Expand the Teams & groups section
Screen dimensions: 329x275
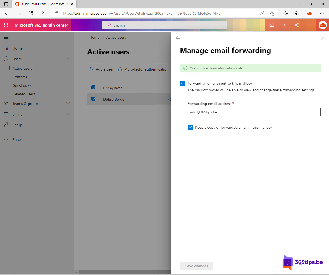tap(68, 103)
